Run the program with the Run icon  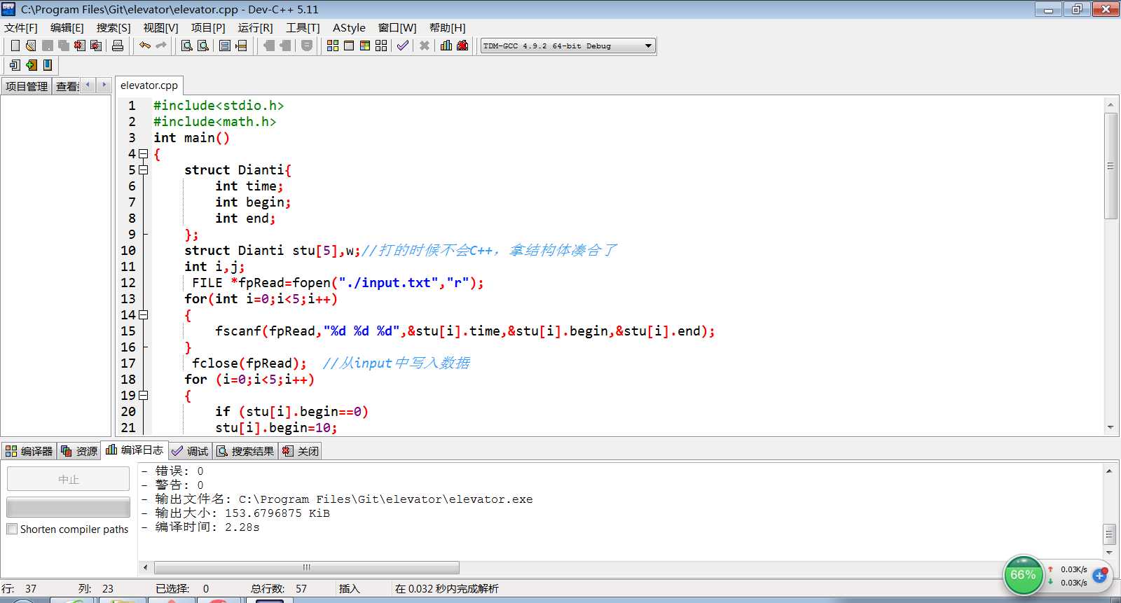[349, 46]
